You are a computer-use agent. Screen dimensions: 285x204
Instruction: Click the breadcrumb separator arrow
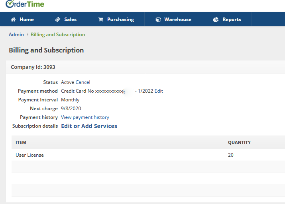[27, 35]
